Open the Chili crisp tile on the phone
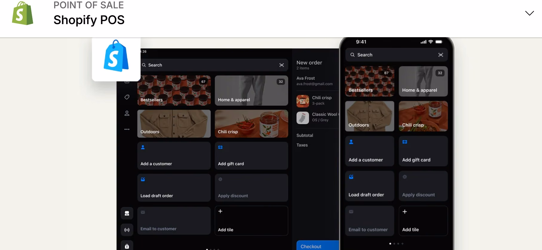The height and width of the screenshot is (250, 542). (423, 116)
